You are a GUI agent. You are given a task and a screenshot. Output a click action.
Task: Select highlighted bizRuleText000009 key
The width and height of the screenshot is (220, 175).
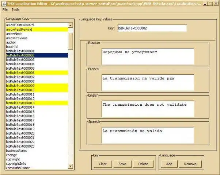[x=37, y=86]
